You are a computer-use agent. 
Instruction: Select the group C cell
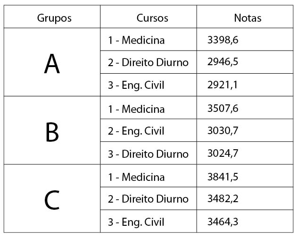52,200
